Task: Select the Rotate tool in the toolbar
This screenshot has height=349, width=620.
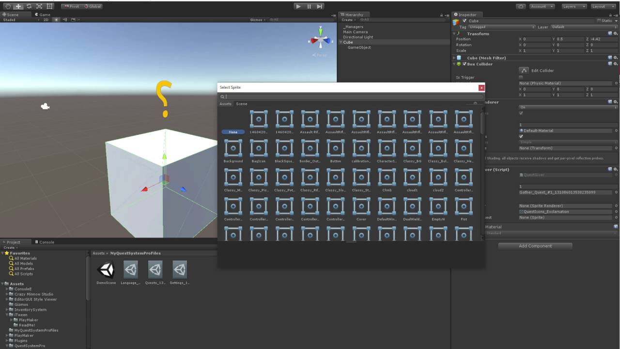Action: [29, 6]
